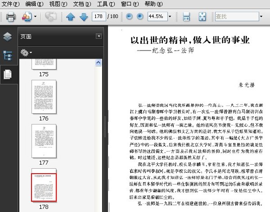Click the total pages text / 180
The width and height of the screenshot is (270, 212).
tap(113, 16)
